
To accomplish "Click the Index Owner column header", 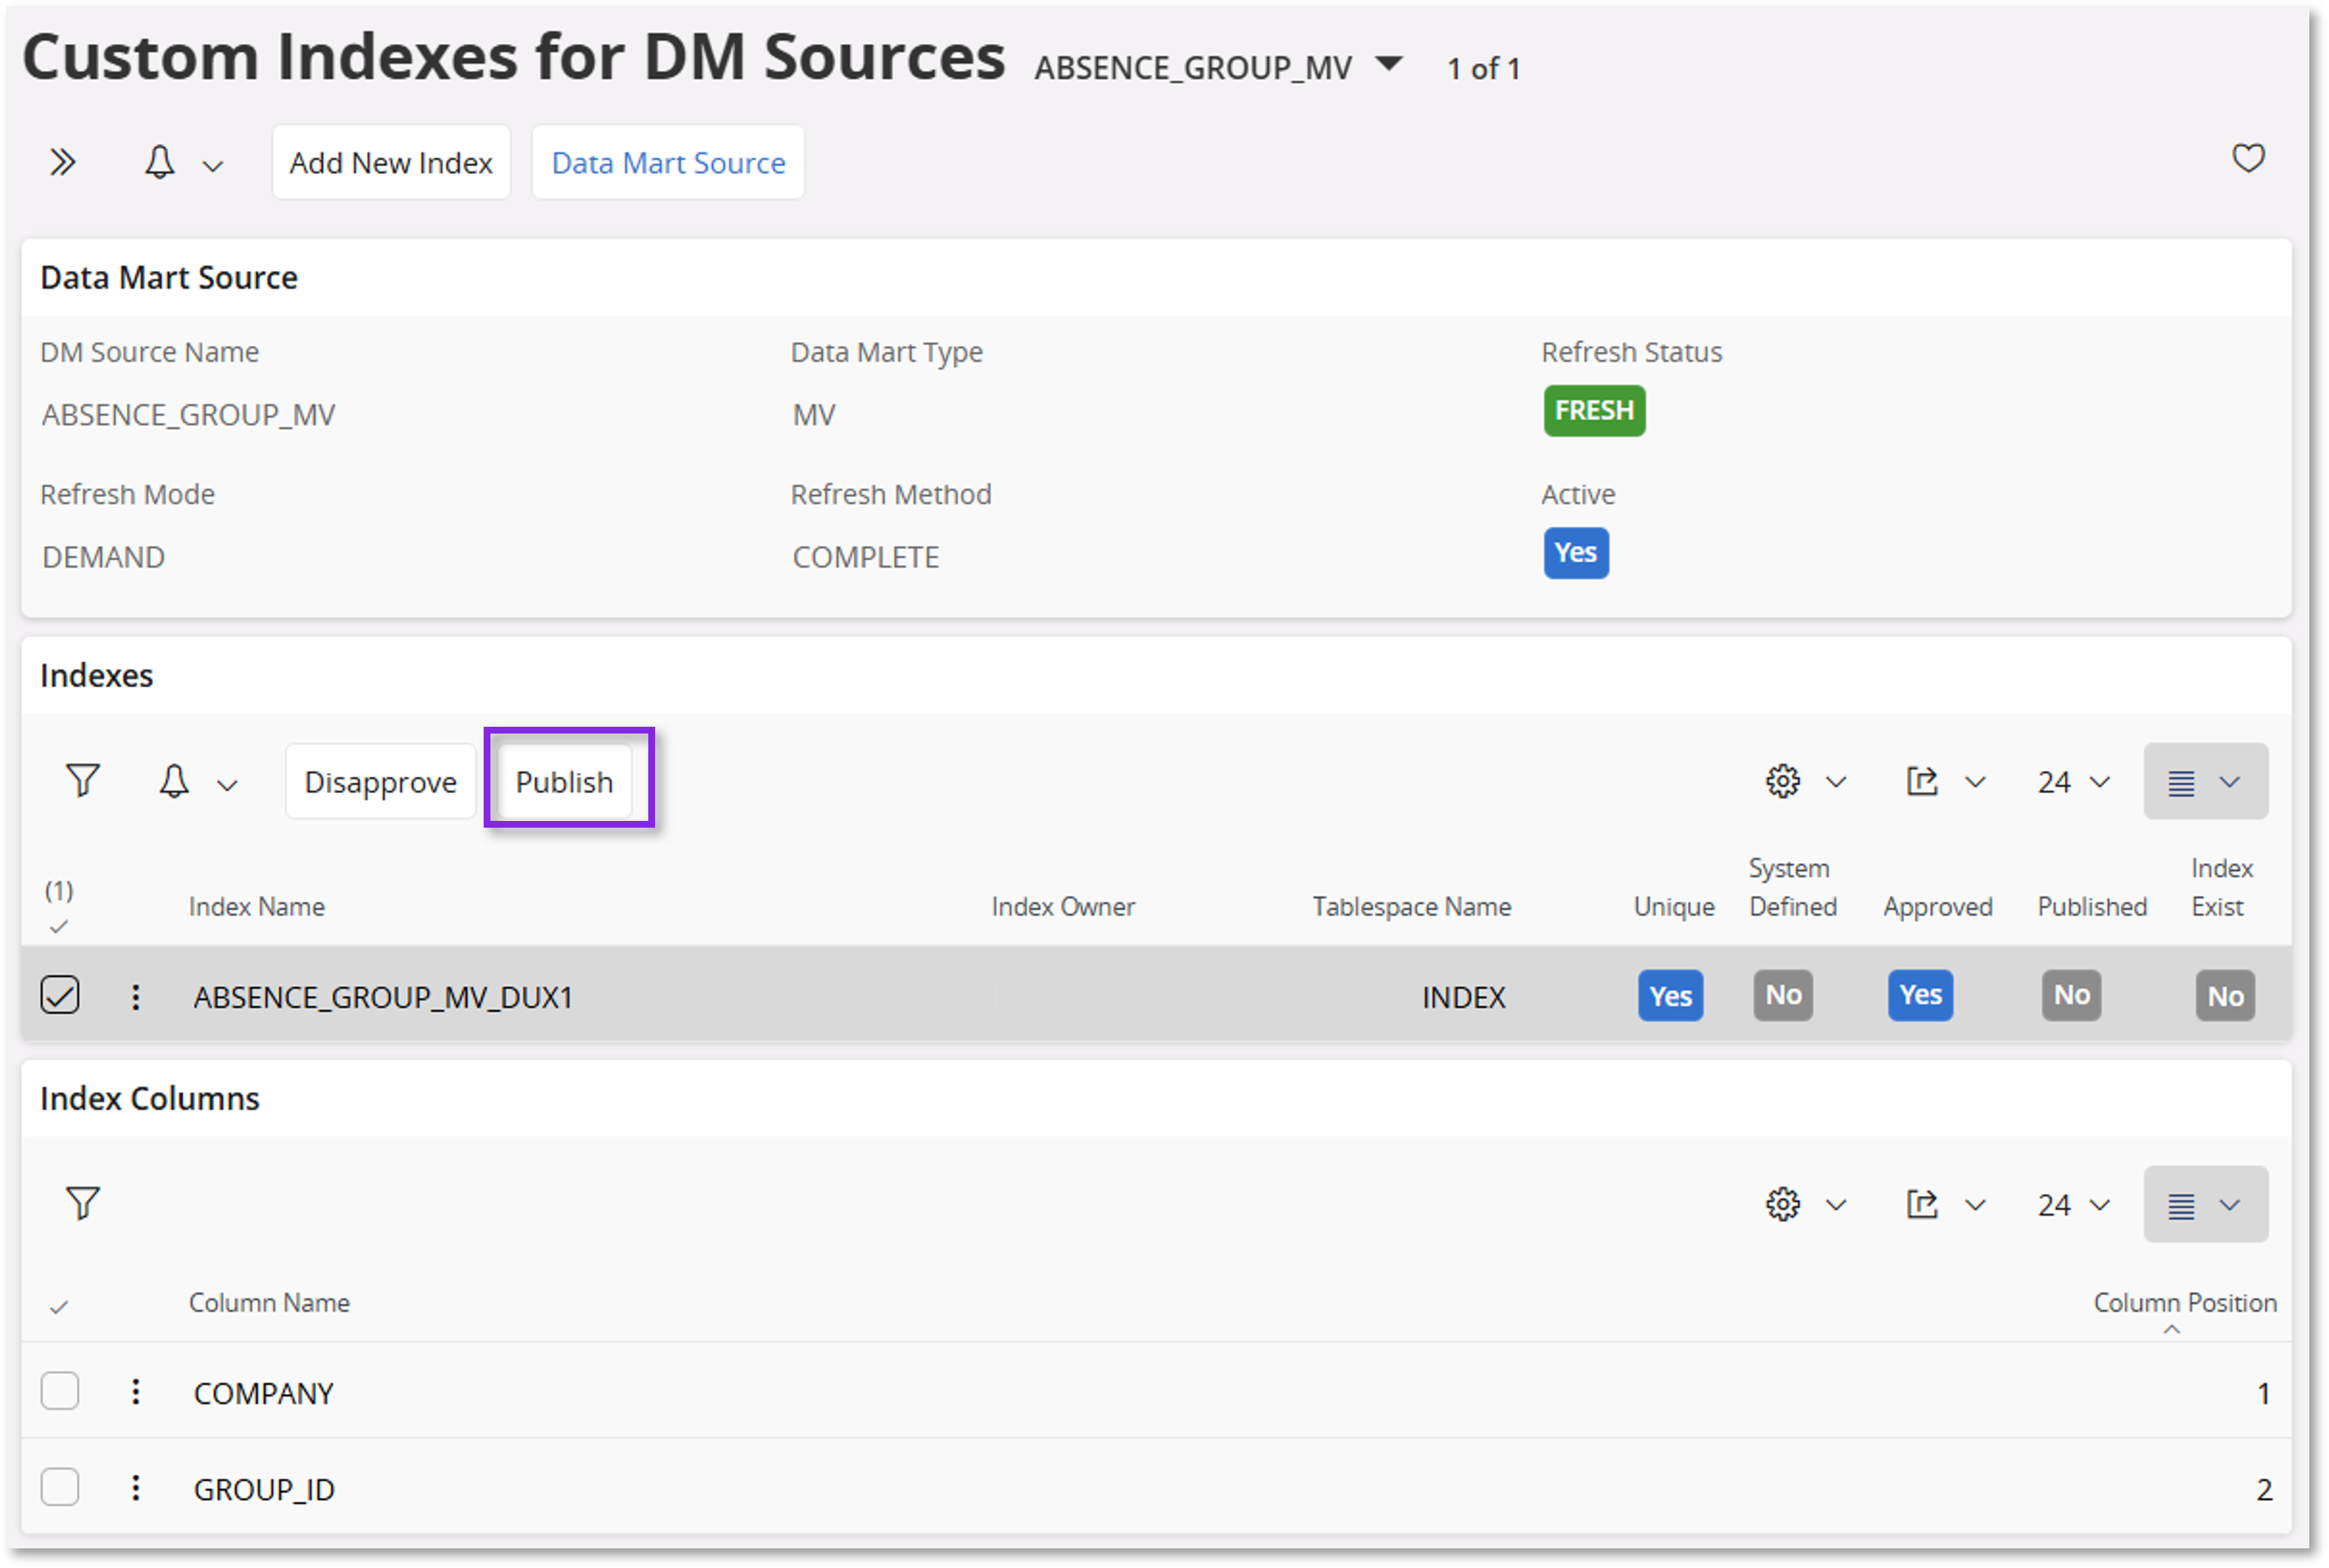I will coord(1063,906).
